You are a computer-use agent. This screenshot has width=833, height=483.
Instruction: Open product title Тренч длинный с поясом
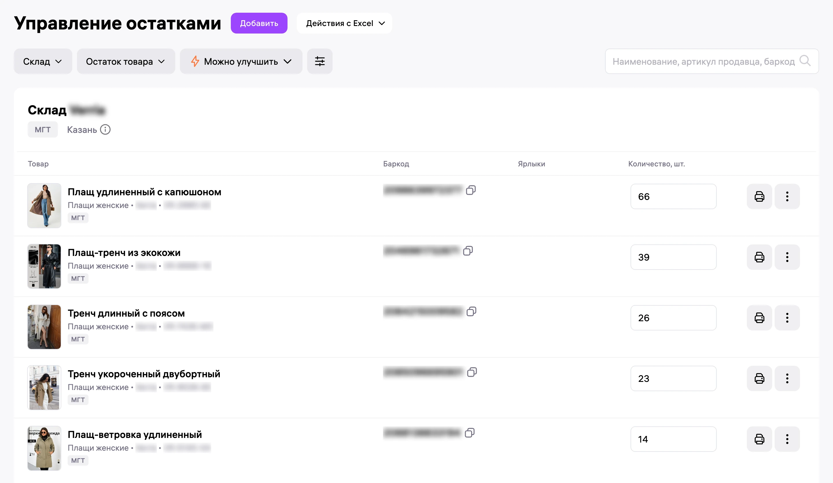coord(126,313)
